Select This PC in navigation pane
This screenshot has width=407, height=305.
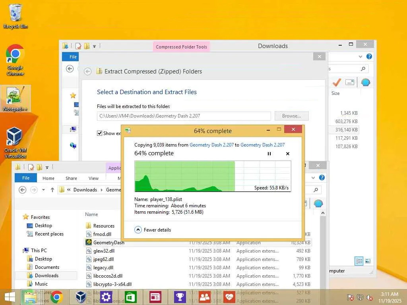point(39,251)
